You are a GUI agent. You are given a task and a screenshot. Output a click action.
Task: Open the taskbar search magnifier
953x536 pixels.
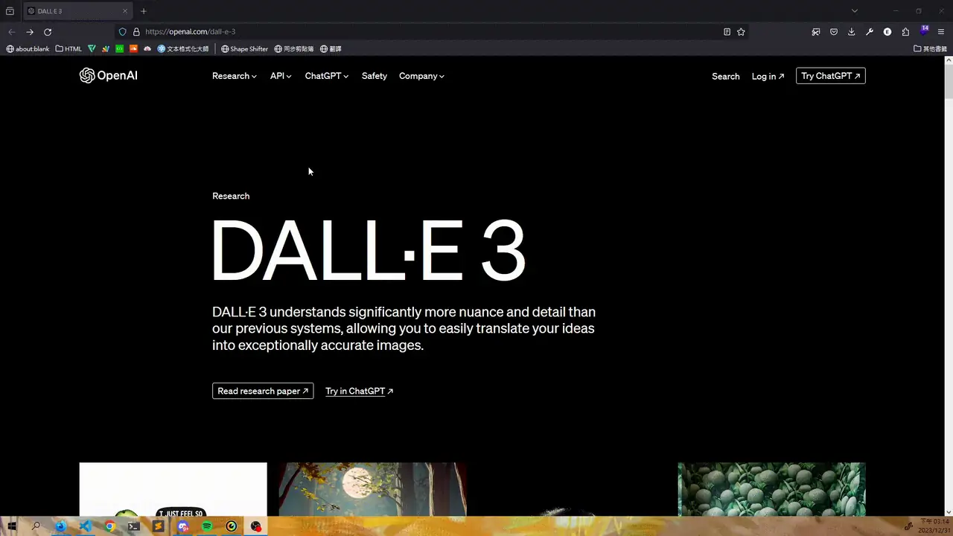(x=36, y=526)
